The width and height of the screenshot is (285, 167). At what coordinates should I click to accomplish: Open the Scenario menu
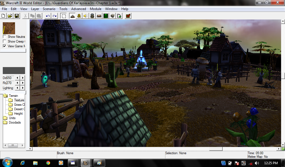(x=49, y=9)
